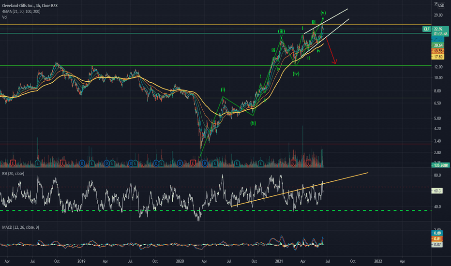The image size is (451, 266).
Task: Click the 80.0 RSI axis label
Action: click(437, 175)
